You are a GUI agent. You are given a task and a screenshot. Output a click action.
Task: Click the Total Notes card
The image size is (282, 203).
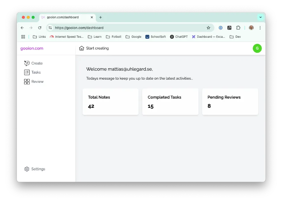[111, 101]
